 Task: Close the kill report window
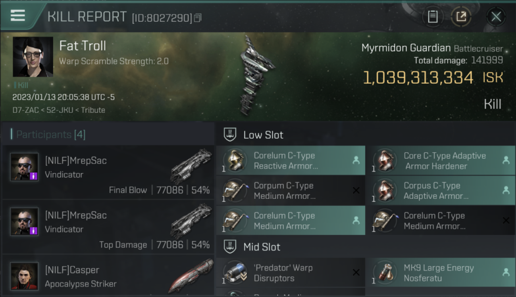[496, 17]
